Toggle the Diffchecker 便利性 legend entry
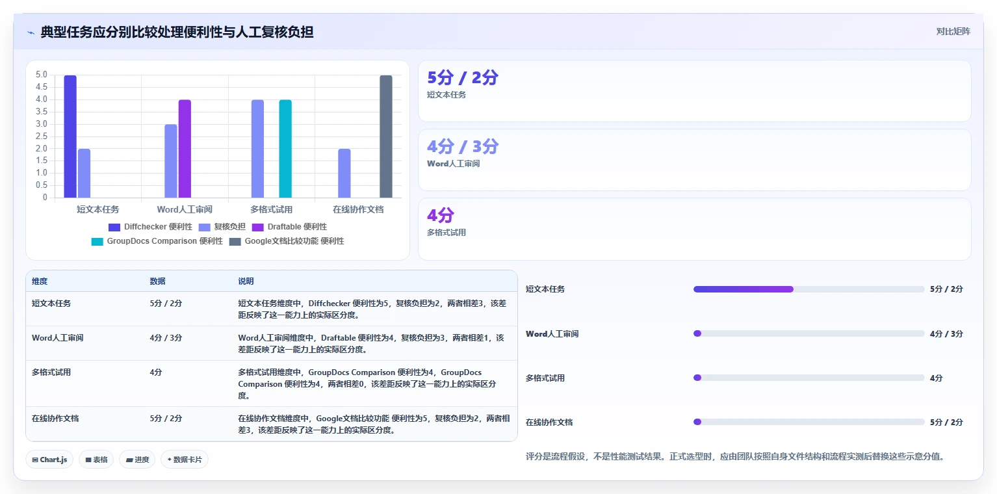This screenshot has width=997, height=494. 150,227
